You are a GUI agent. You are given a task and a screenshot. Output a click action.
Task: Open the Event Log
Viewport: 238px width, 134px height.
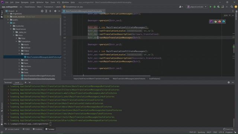tap(228, 129)
